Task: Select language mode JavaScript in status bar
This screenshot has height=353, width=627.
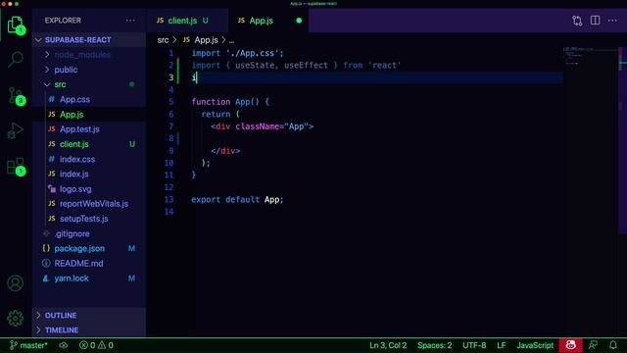Action: tap(535, 345)
